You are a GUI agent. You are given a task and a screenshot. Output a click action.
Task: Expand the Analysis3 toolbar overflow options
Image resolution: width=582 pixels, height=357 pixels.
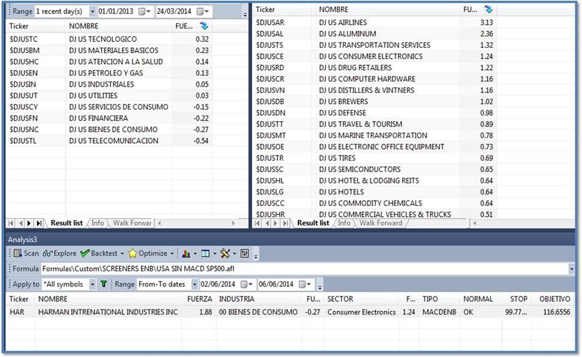(256, 256)
